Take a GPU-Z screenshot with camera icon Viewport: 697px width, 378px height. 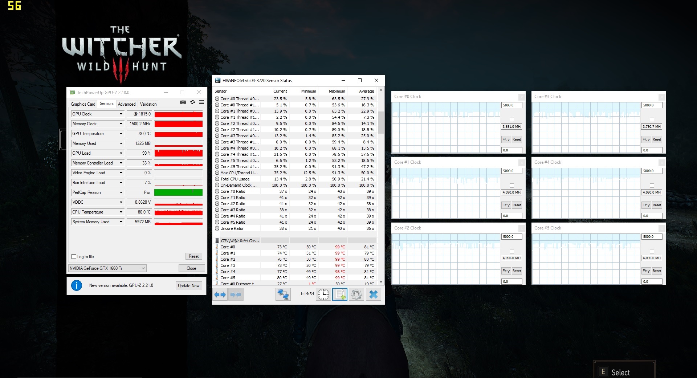coord(183,102)
